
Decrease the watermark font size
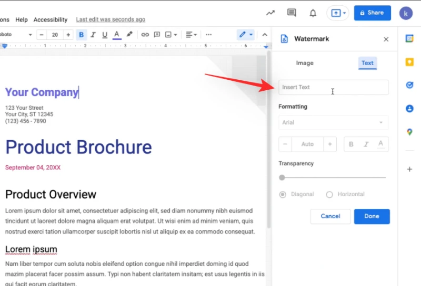tap(285, 144)
